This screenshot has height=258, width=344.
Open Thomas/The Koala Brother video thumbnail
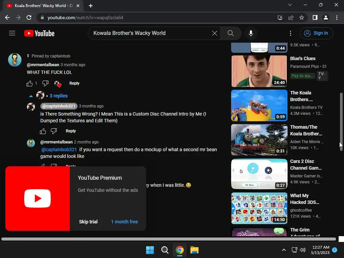[x=259, y=140]
